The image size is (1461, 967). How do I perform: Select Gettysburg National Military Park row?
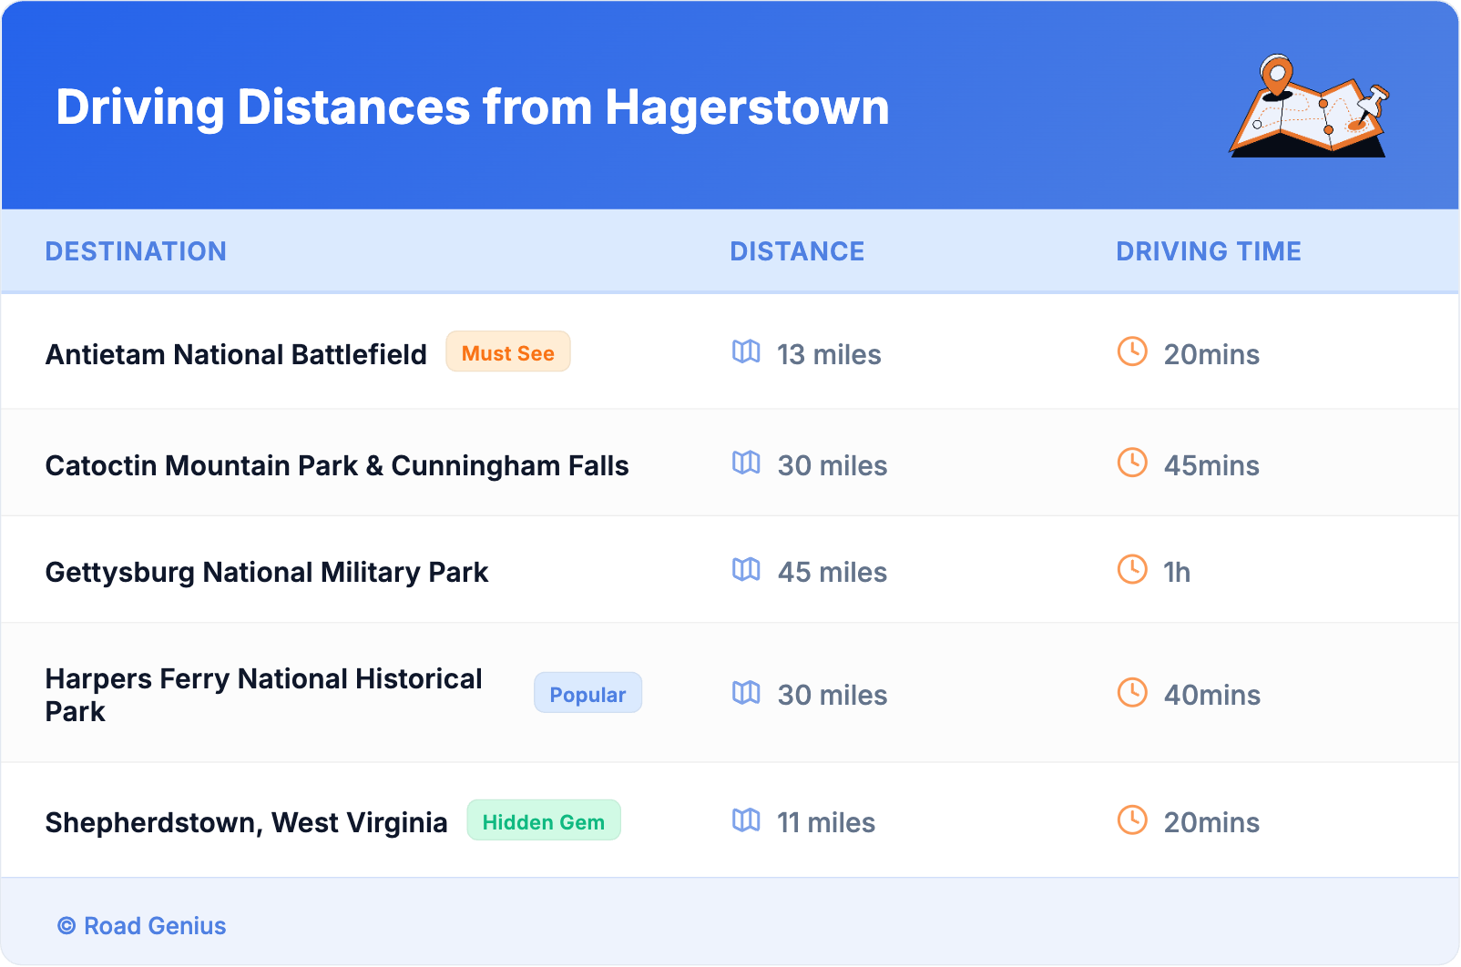[x=267, y=572]
